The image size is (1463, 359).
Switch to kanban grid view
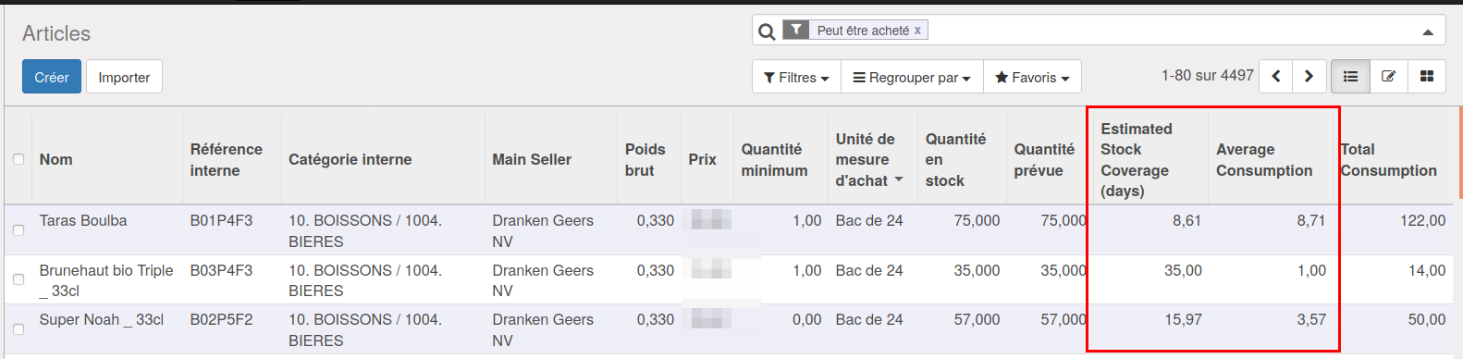1427,77
